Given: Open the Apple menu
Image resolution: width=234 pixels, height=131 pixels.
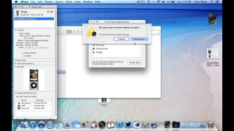Looking at the screenshot, I should coord(16,2).
